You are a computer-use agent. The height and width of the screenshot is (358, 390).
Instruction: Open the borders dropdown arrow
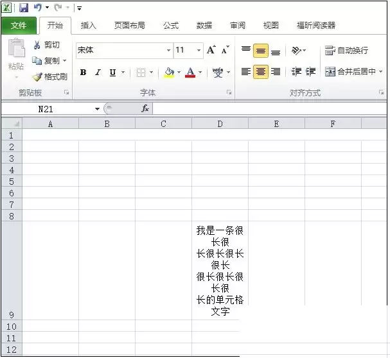pos(151,72)
